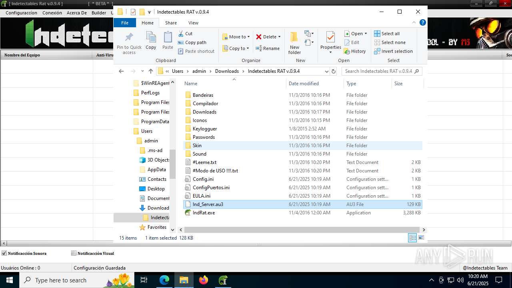
Task: Click the Copy ribbon icon
Action: (x=151, y=40)
